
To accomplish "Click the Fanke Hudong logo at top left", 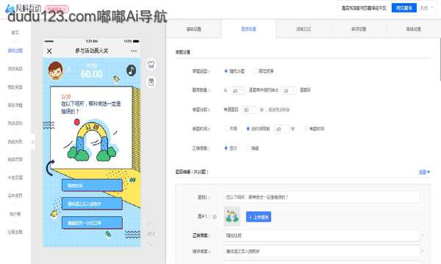I will [x=24, y=9].
